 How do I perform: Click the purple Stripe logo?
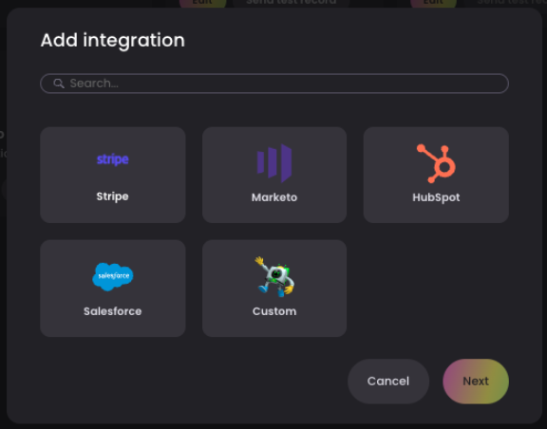[x=113, y=159]
